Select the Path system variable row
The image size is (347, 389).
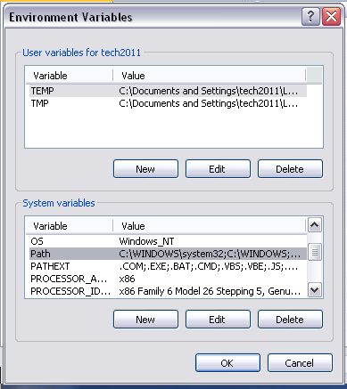click(x=168, y=254)
